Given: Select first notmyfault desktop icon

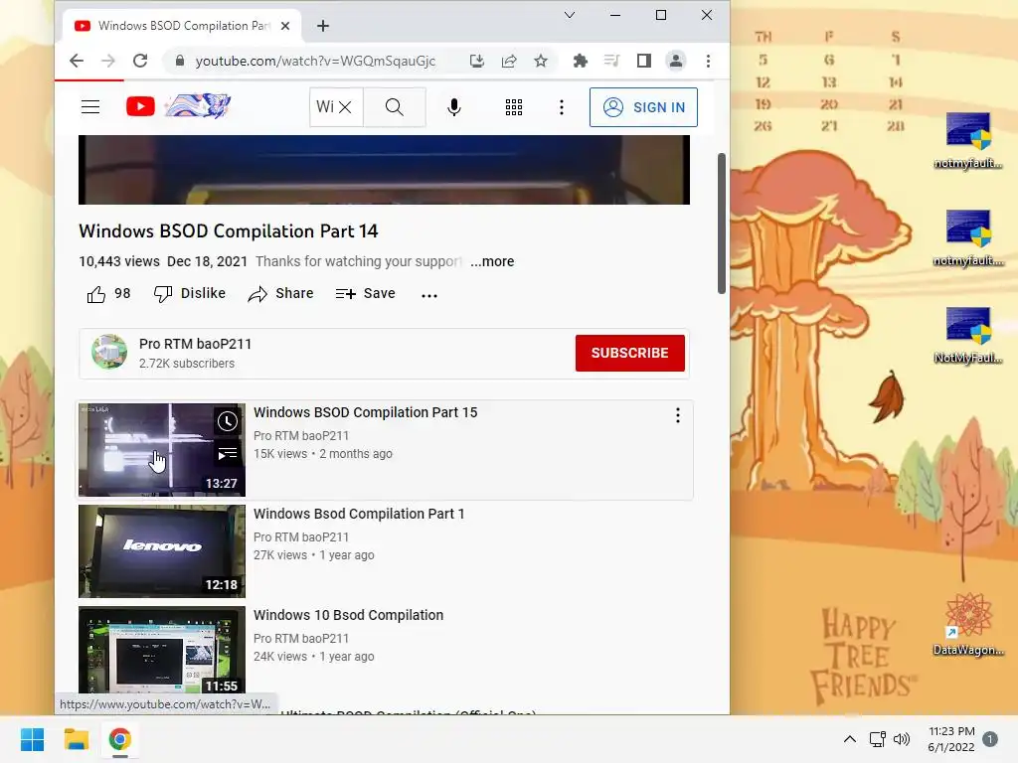Looking at the screenshot, I should pos(968,140).
